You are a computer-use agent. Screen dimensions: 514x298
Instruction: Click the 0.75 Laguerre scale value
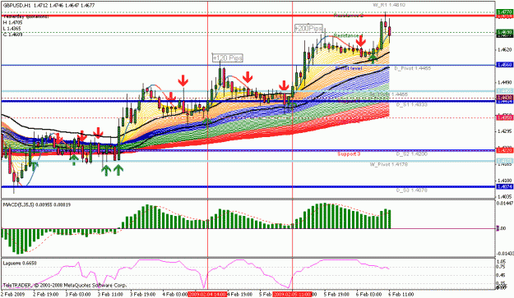click(502, 267)
